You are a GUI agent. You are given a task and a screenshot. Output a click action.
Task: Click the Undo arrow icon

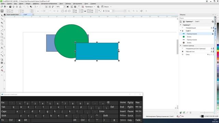35,7
